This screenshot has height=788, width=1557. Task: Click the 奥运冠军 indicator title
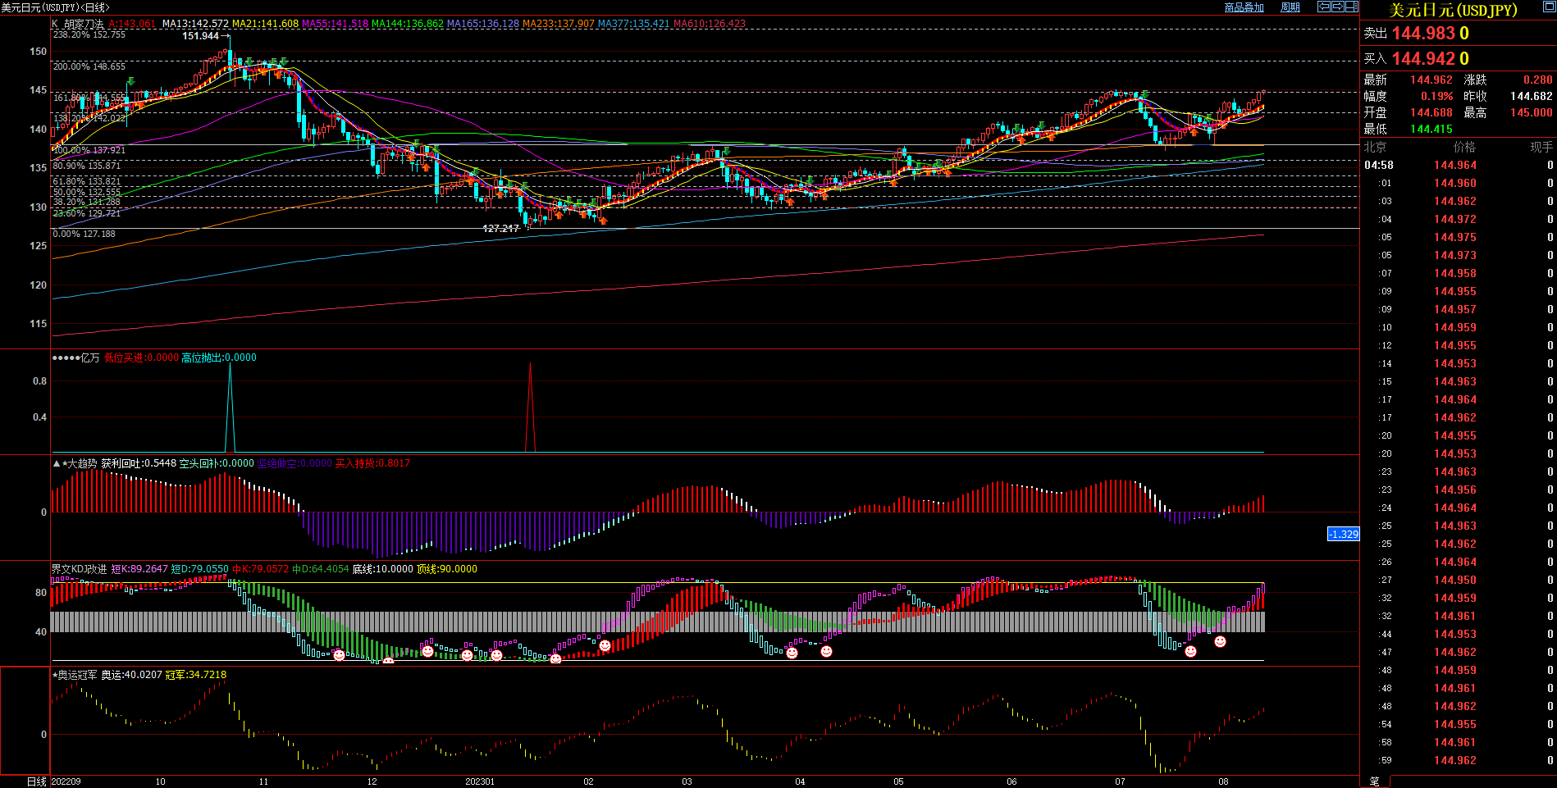coord(76,675)
